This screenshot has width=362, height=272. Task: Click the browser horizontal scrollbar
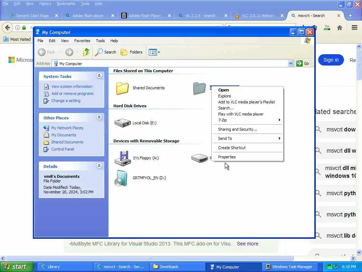[150, 258]
